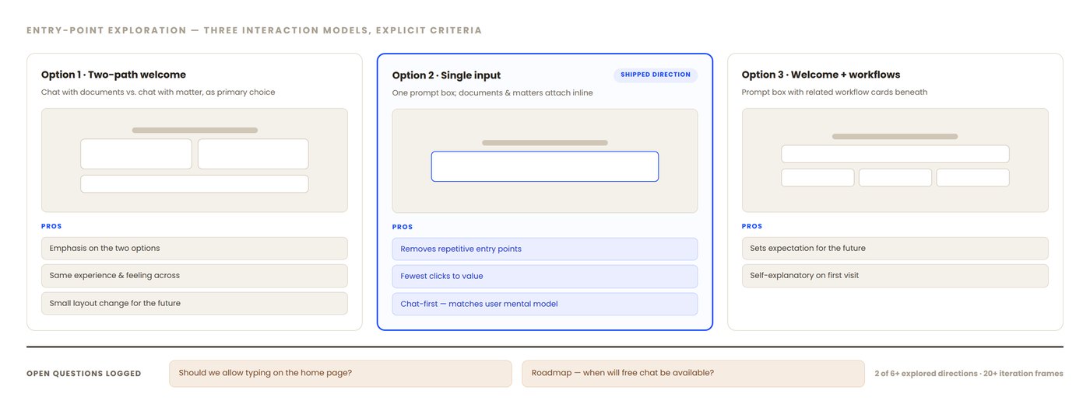
Task: Click 'Emphasis on the two options' item
Action: [x=195, y=249]
